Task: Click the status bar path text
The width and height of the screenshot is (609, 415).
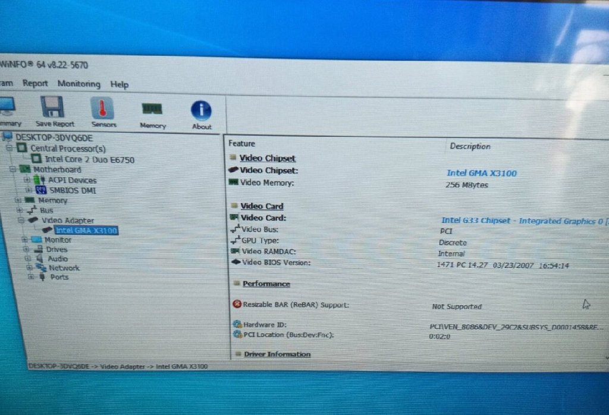Action: point(118,366)
